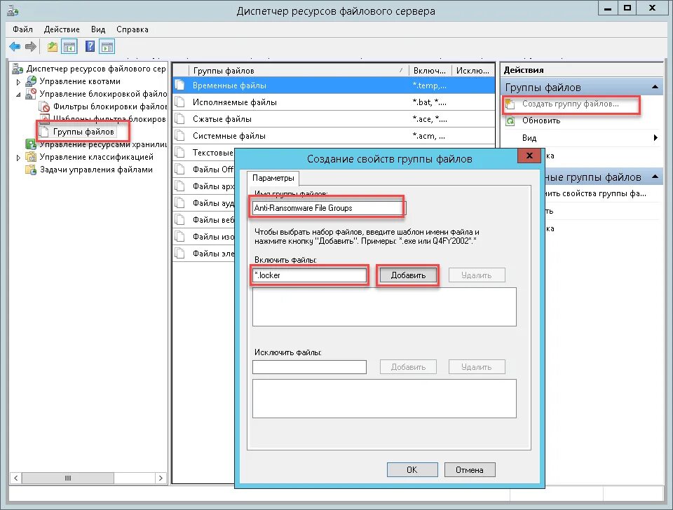Screen dimensions: 673x510
Task: Click the *.acm pattern cell
Action: point(428,135)
